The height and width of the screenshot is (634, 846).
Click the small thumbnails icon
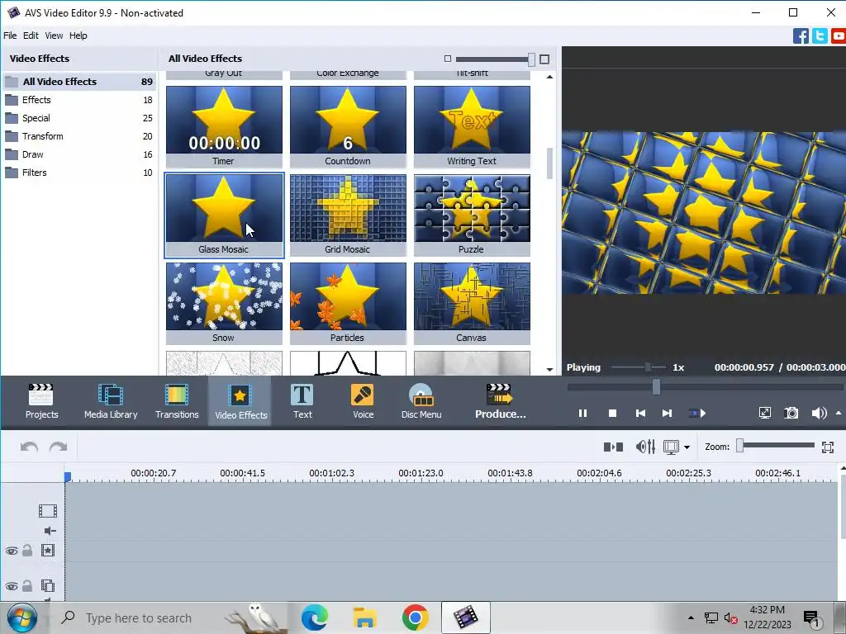coord(447,59)
